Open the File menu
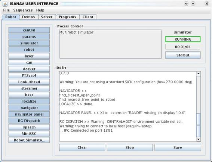Image resolution: width=212 pixels, height=162 pixels. point(6,10)
